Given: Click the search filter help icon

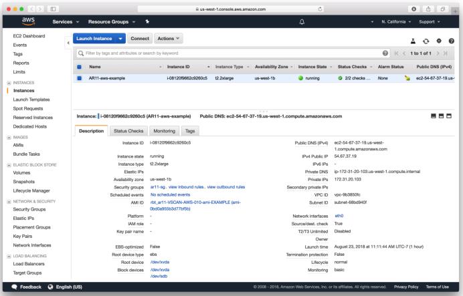Looking at the screenshot, I should pos(385,53).
